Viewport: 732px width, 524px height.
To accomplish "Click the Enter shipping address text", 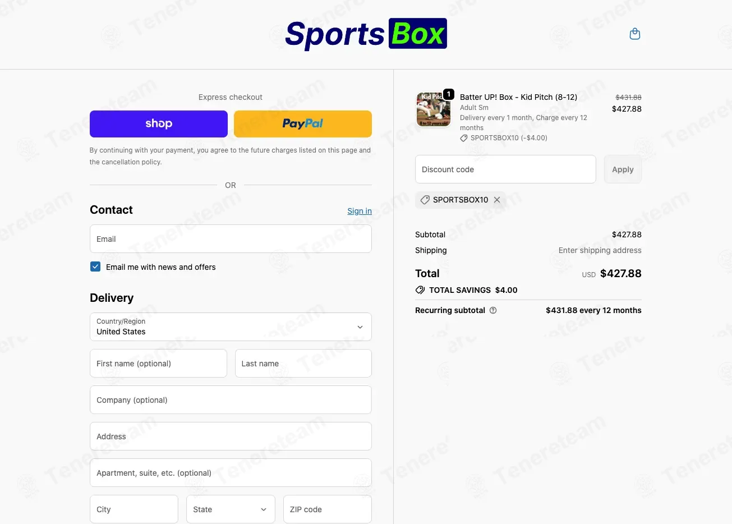I will [600, 250].
